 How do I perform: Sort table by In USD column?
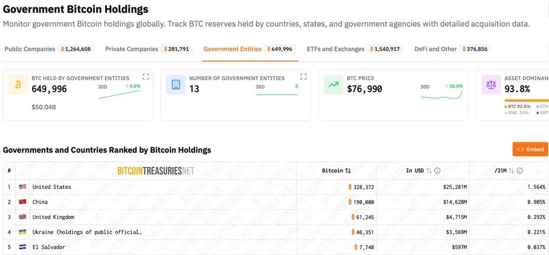(429, 170)
